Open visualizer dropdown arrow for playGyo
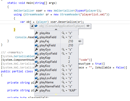Image resolution: width=130 pixels, height=101 pixels. point(66,49)
